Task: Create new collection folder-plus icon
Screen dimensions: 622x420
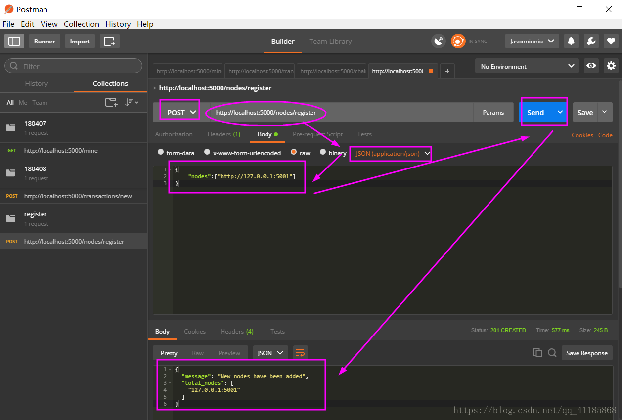Action: (111, 102)
